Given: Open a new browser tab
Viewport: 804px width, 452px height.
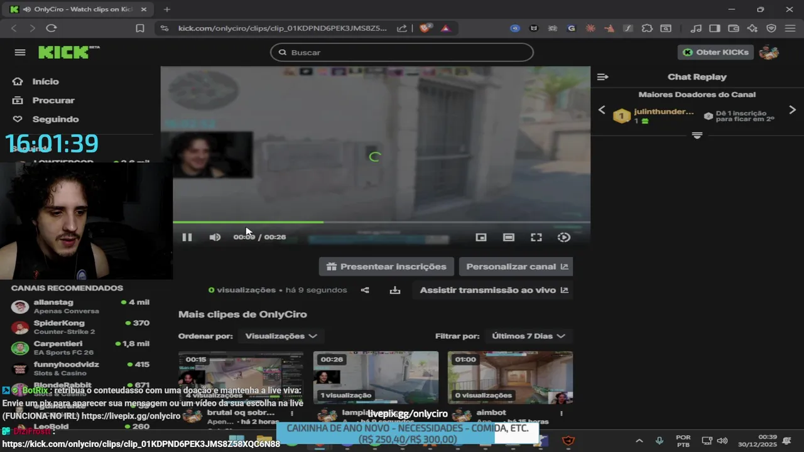Looking at the screenshot, I should (x=166, y=9).
